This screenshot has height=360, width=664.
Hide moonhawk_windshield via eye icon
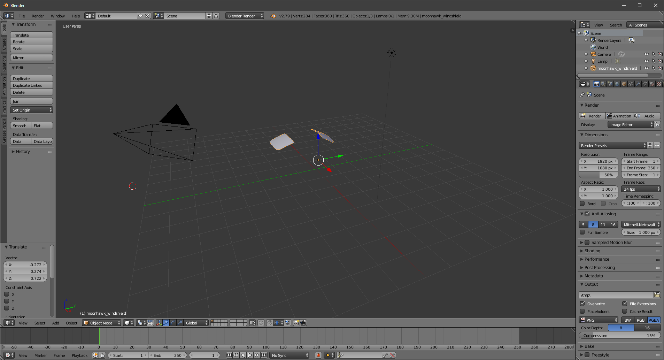647,68
